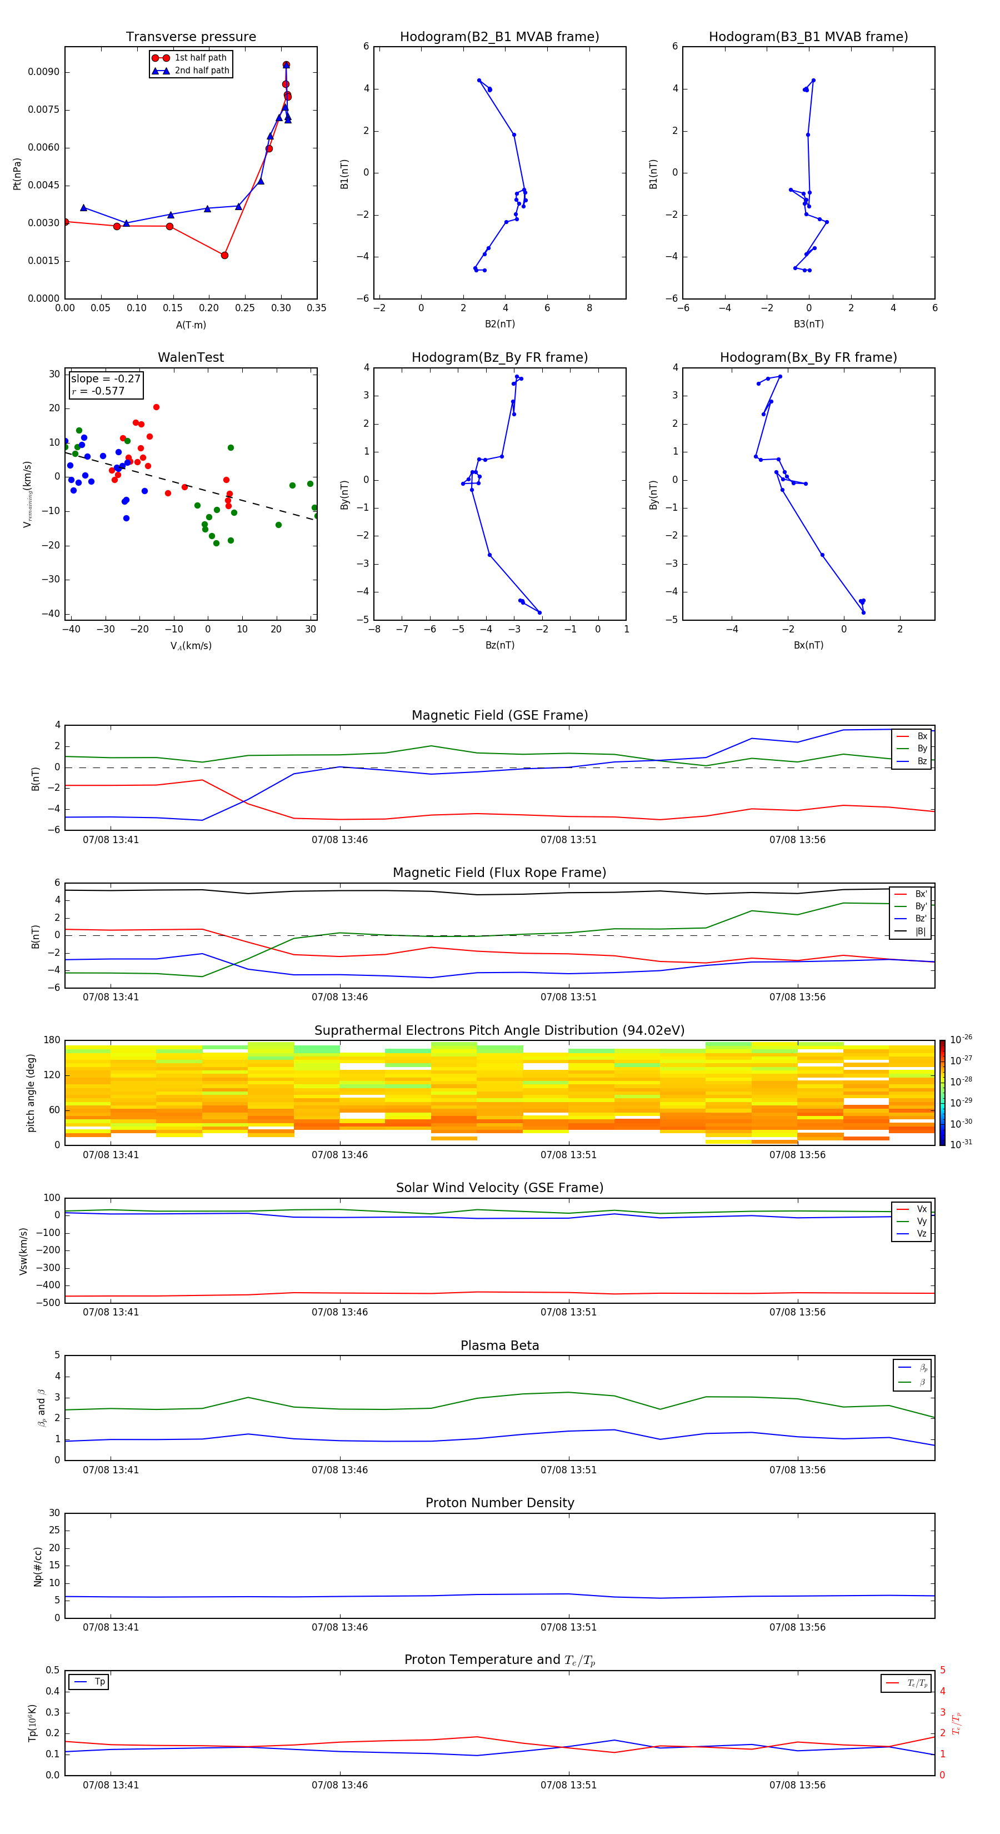
Task: Click the 'Bx' entry in GSE field legend
Action: (x=912, y=736)
